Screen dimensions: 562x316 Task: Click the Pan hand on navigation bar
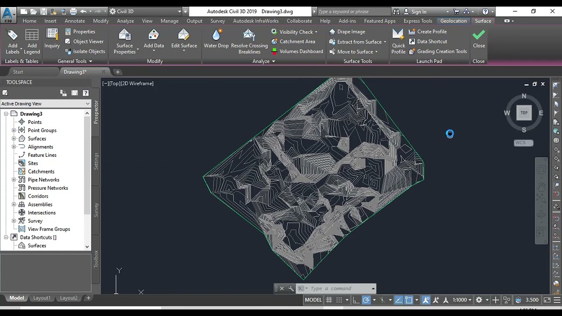(541, 187)
